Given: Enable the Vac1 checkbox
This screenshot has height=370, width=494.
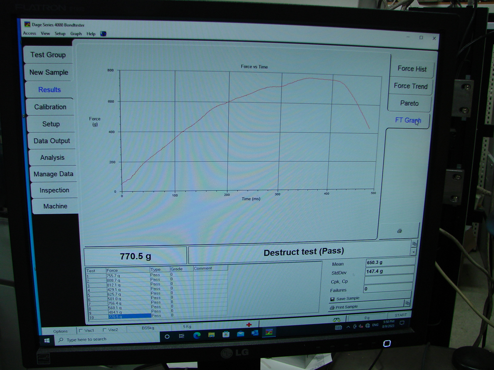Looking at the screenshot, I should [x=81, y=330].
